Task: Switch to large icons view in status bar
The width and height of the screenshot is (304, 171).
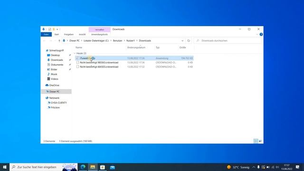Action: tap(260, 141)
